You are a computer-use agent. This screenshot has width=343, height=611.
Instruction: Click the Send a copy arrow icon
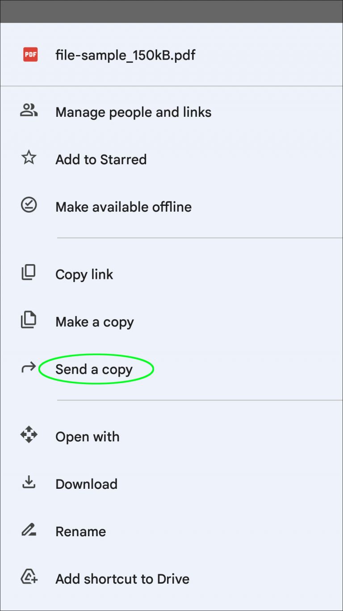tap(29, 369)
